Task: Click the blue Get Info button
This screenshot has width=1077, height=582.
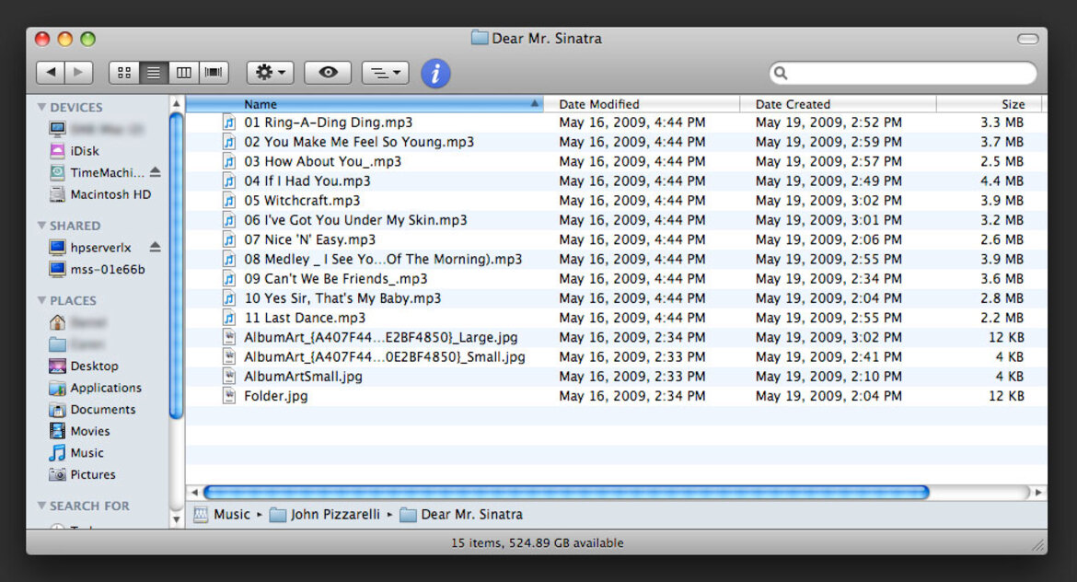Action: pyautogui.click(x=435, y=73)
